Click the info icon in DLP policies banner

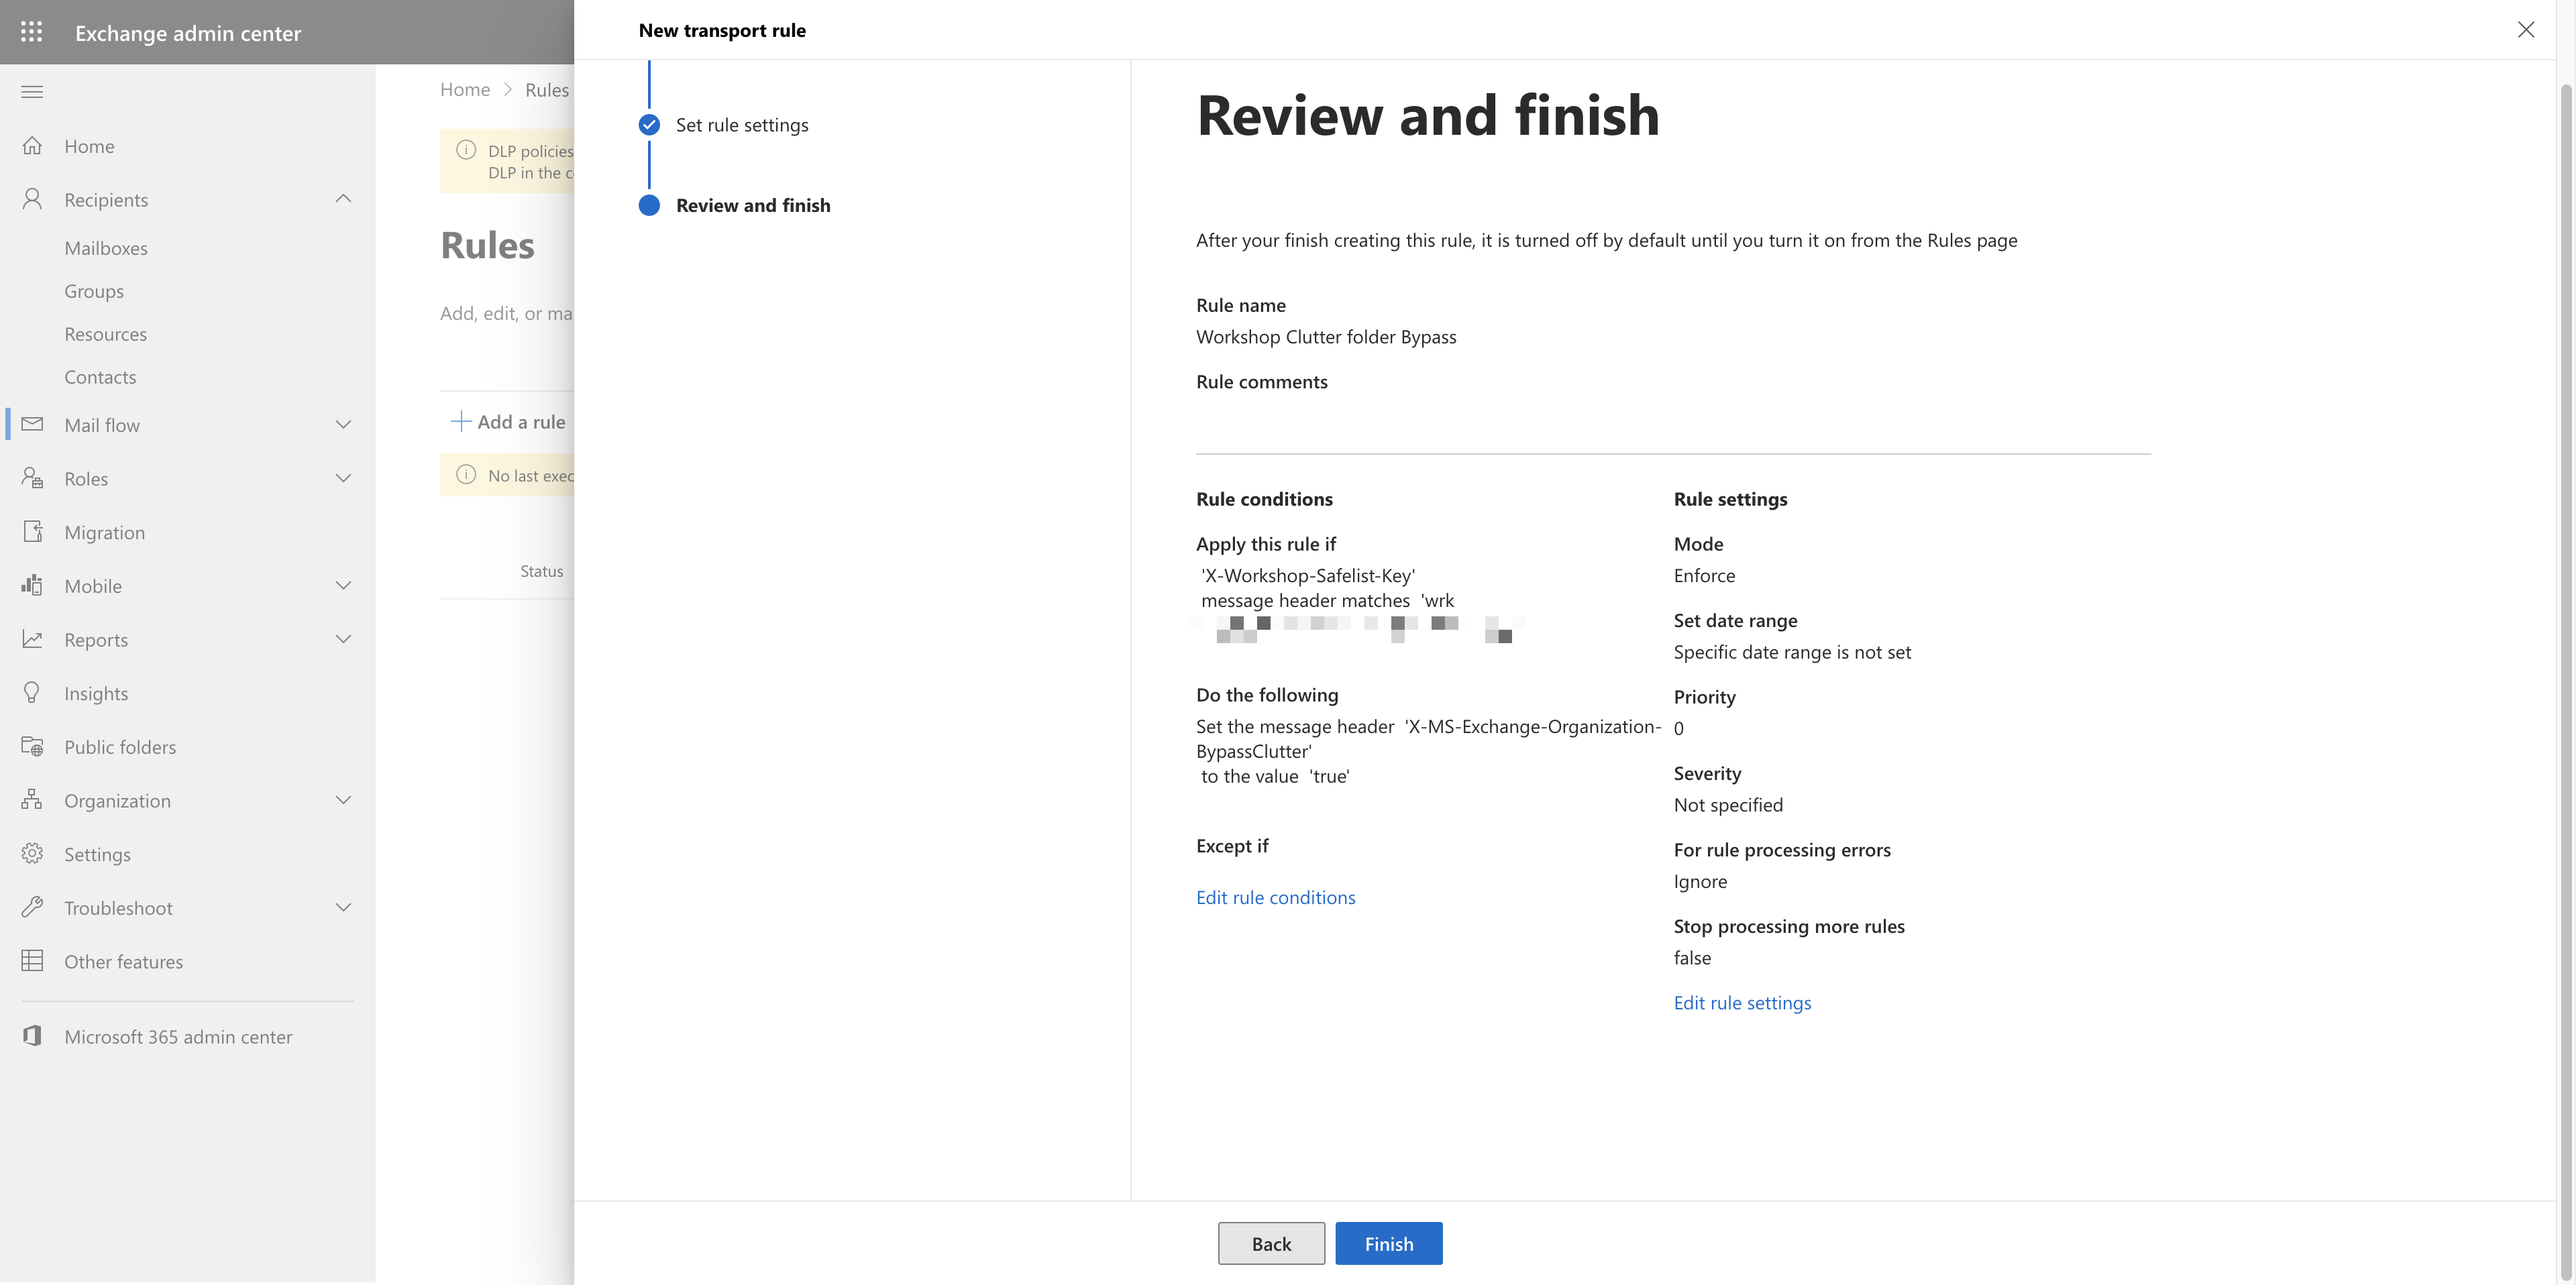coord(466,150)
